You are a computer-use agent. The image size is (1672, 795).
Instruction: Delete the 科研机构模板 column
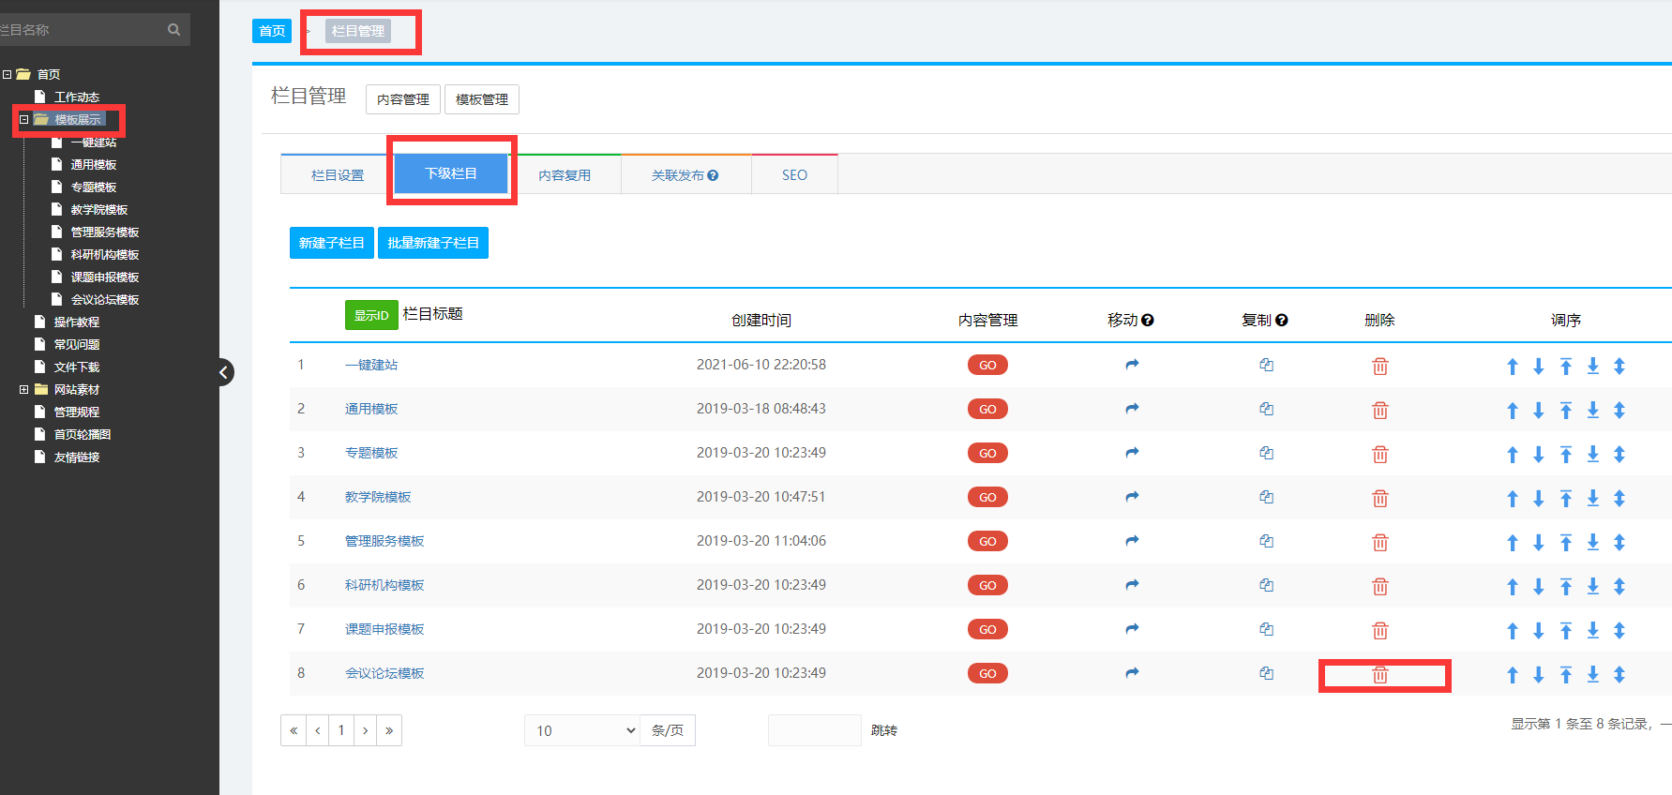(x=1380, y=586)
